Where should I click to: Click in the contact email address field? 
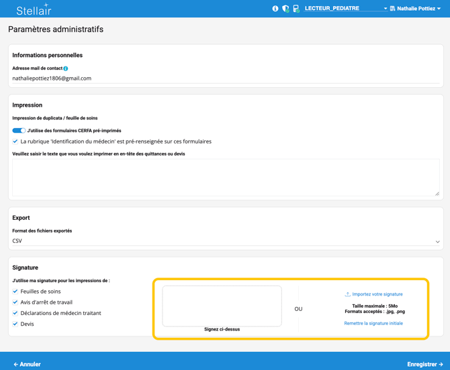tap(226, 78)
